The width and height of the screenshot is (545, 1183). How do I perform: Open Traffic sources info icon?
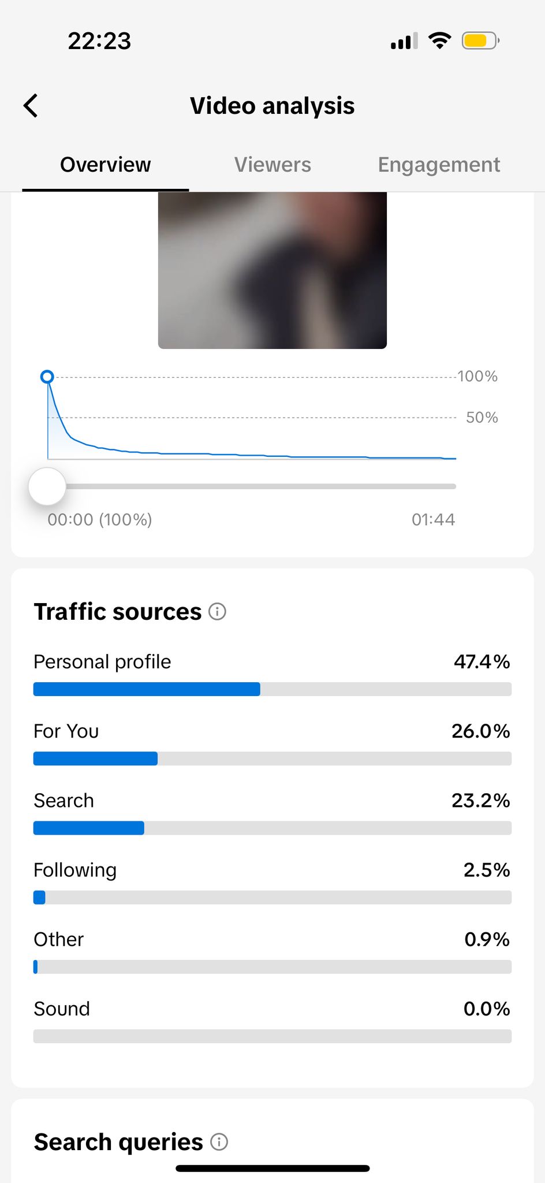click(x=217, y=611)
